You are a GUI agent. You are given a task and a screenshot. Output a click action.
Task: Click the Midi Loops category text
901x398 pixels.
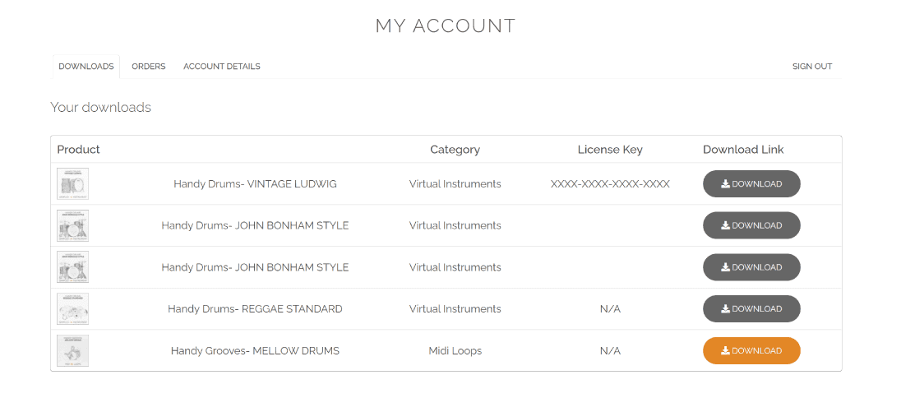coord(455,351)
